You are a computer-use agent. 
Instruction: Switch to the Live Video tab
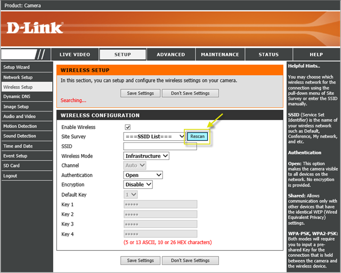pos(75,54)
